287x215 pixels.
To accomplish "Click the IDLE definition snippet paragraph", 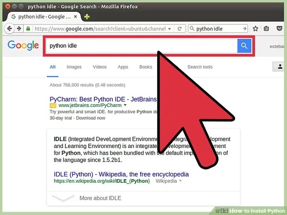I will [142, 150].
